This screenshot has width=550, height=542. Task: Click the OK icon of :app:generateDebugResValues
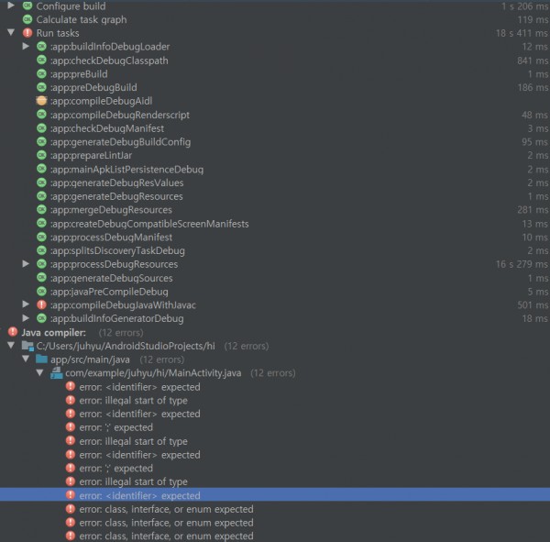(x=42, y=183)
